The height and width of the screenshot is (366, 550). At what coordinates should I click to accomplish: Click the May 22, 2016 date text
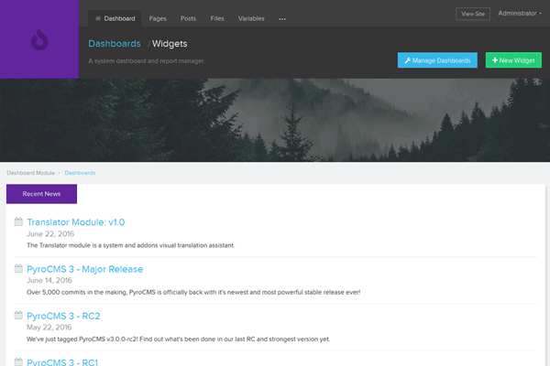[x=49, y=328]
